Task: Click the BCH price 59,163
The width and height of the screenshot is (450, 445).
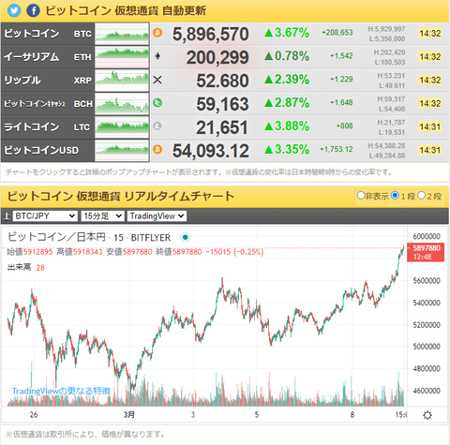Action: pyautogui.click(x=222, y=104)
